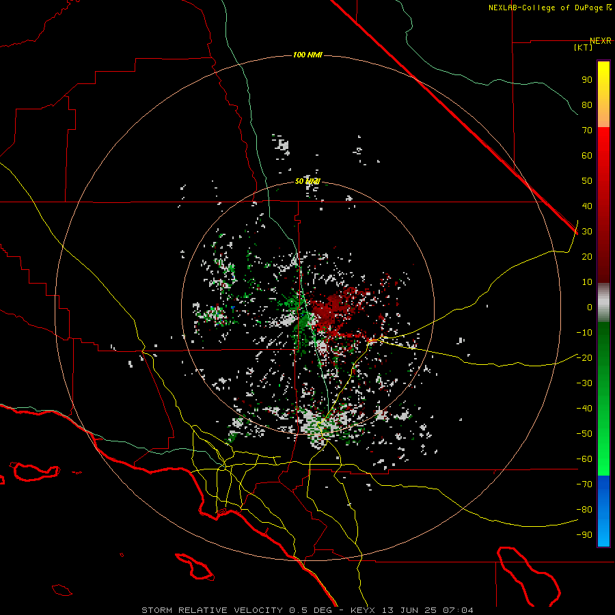Click the -30 scale label
This screenshot has width=615, height=615.
click(584, 383)
